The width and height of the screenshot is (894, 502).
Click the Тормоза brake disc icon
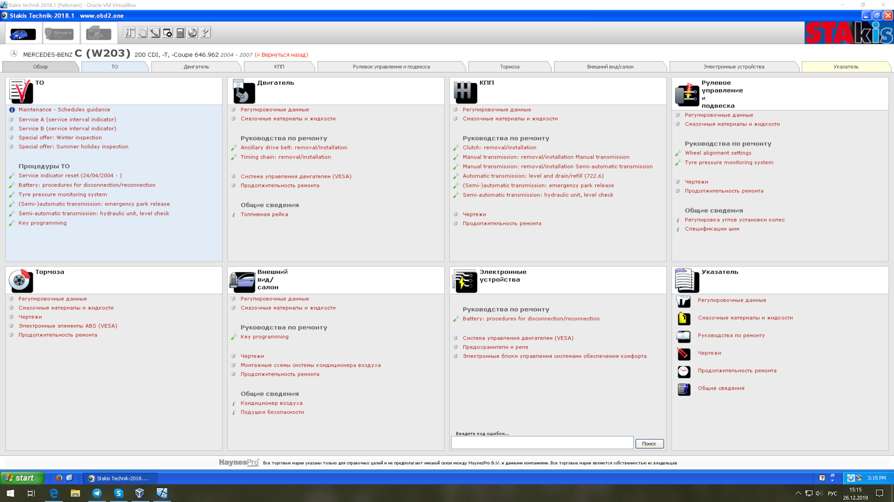20,280
